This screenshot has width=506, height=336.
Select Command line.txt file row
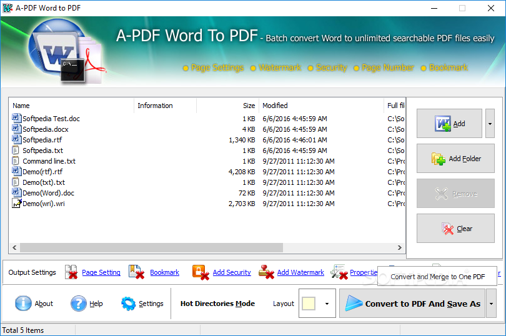tap(207, 161)
